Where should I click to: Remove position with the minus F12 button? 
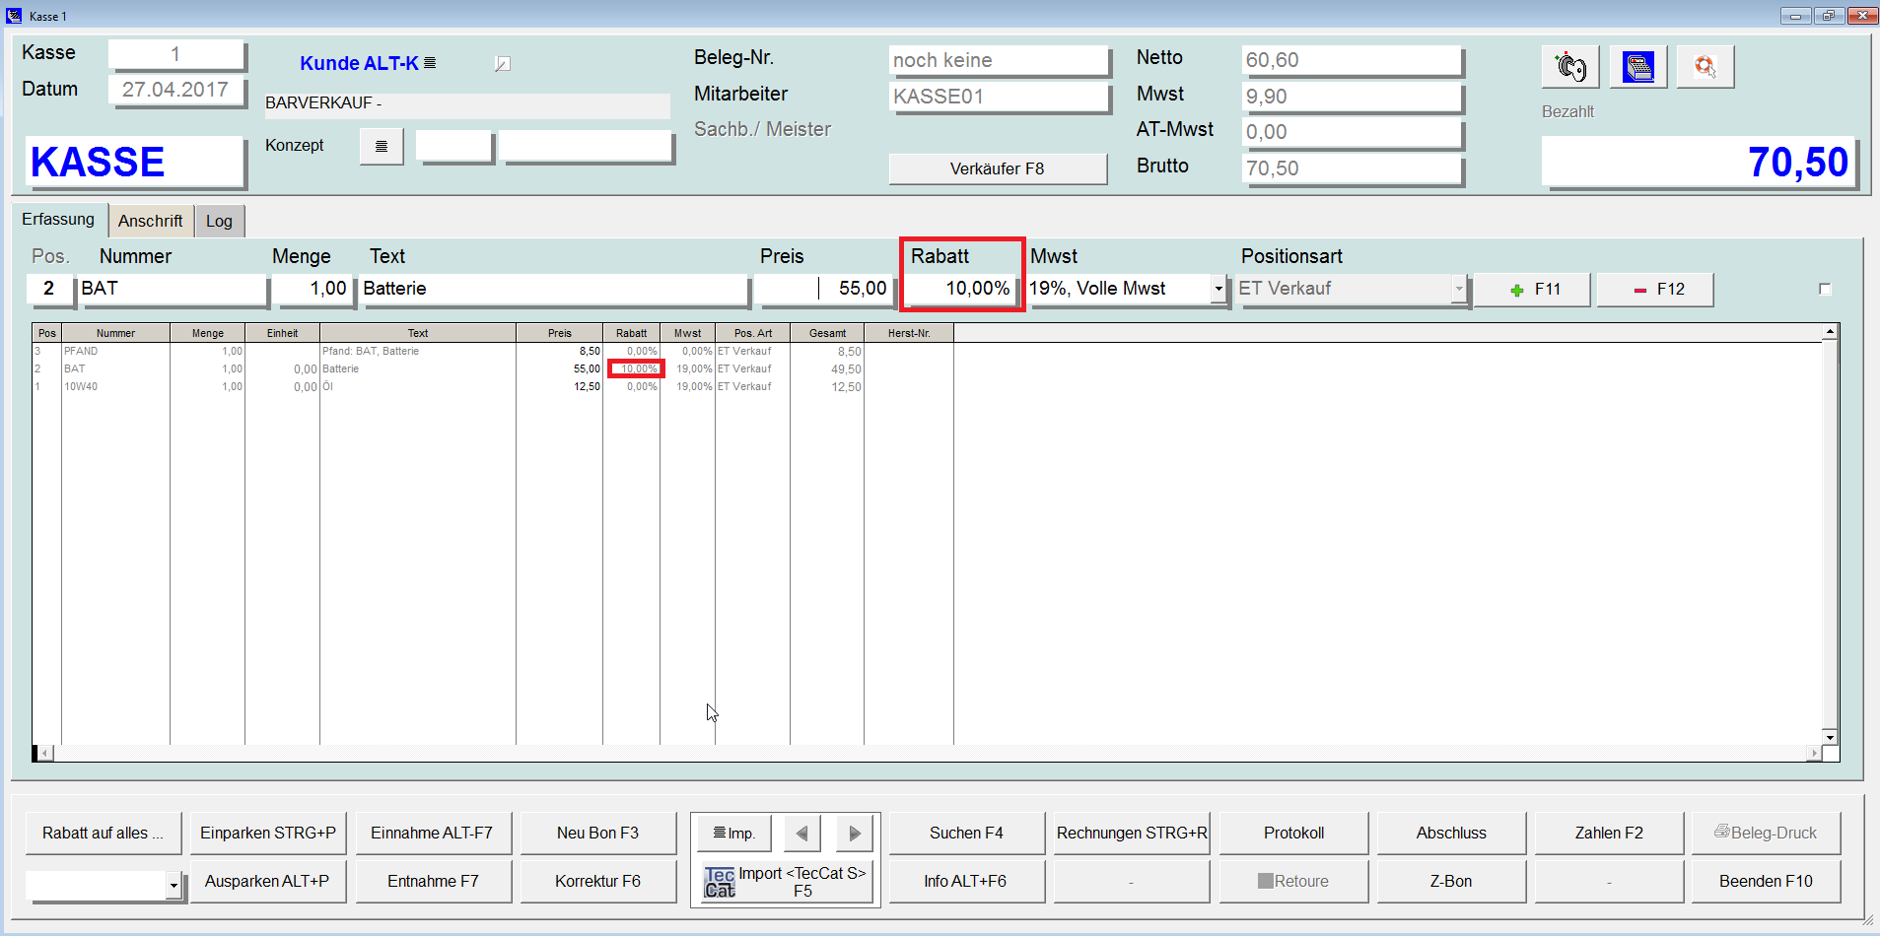[1655, 290]
